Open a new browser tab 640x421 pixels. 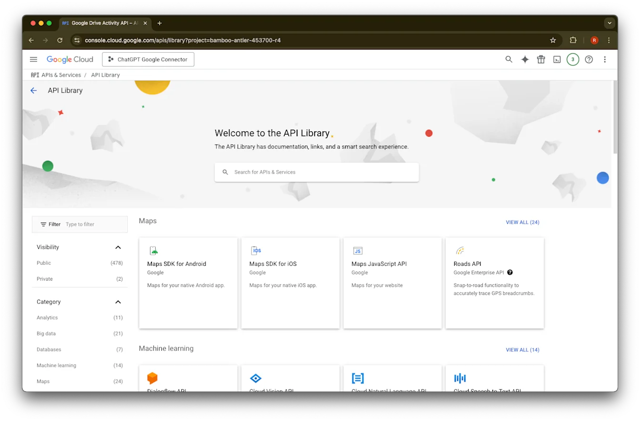point(160,23)
